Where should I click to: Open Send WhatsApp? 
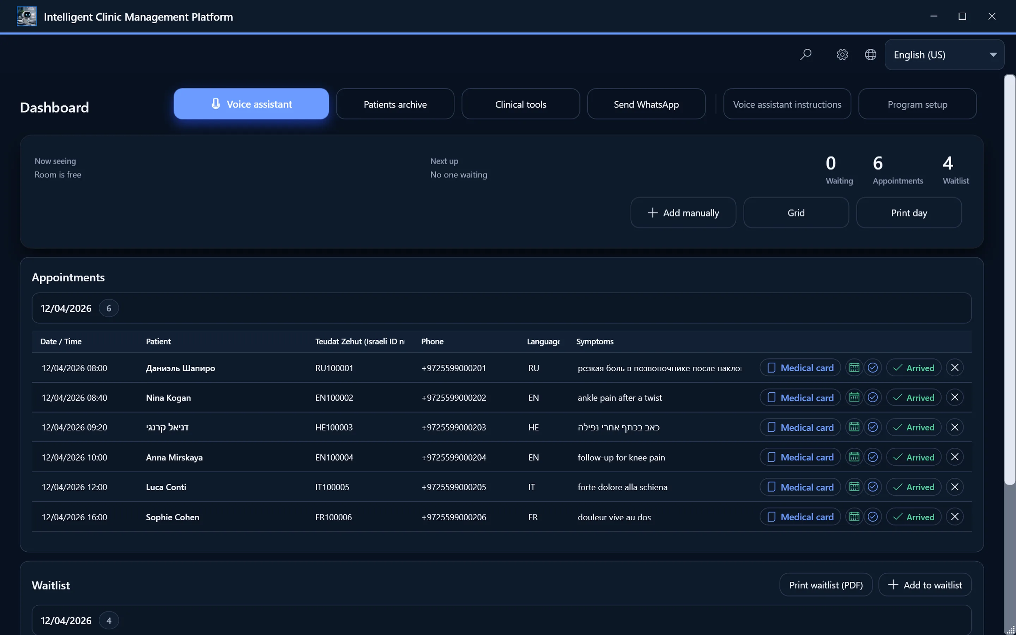tap(646, 104)
